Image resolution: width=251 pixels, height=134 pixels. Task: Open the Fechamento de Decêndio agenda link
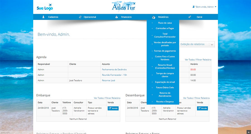point(114,70)
